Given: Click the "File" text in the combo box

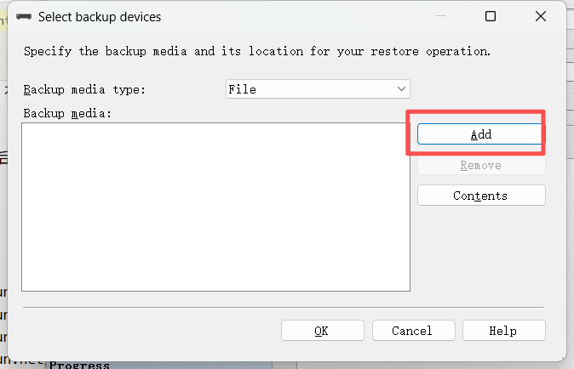Looking at the screenshot, I should pyautogui.click(x=243, y=89).
